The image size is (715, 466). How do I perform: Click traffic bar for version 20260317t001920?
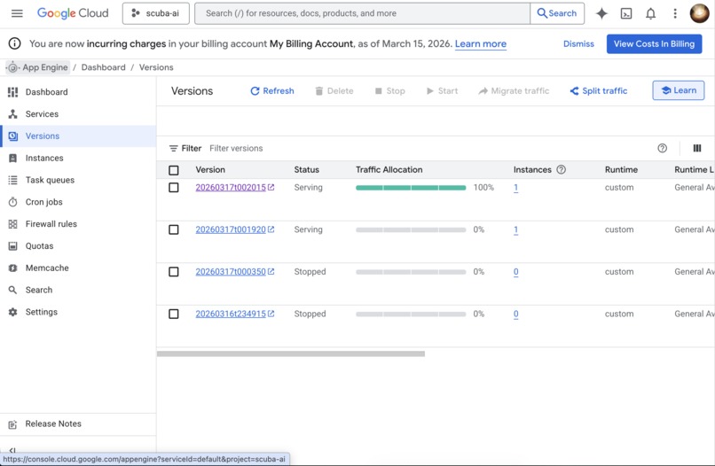click(x=411, y=230)
